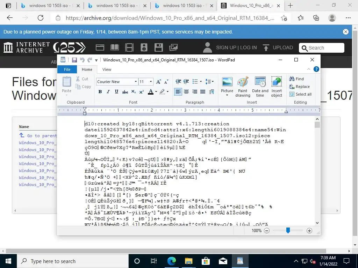Image resolution: width=358 pixels, height=268 pixels.
Task: Toggle Subscript formatting
Action: (133, 92)
